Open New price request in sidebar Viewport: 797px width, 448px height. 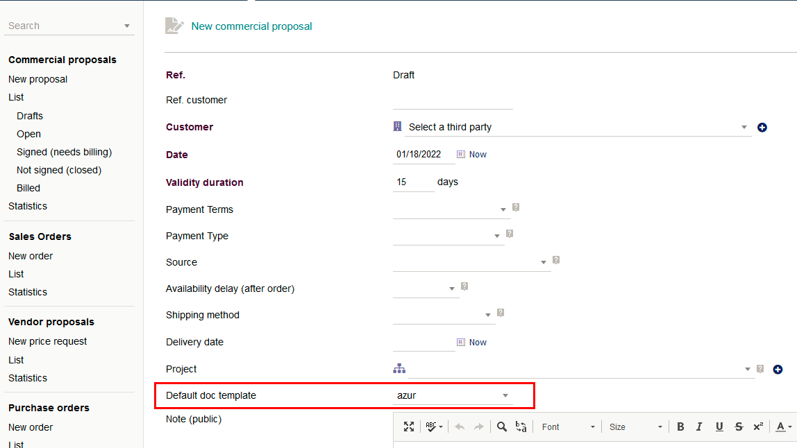[47, 341]
